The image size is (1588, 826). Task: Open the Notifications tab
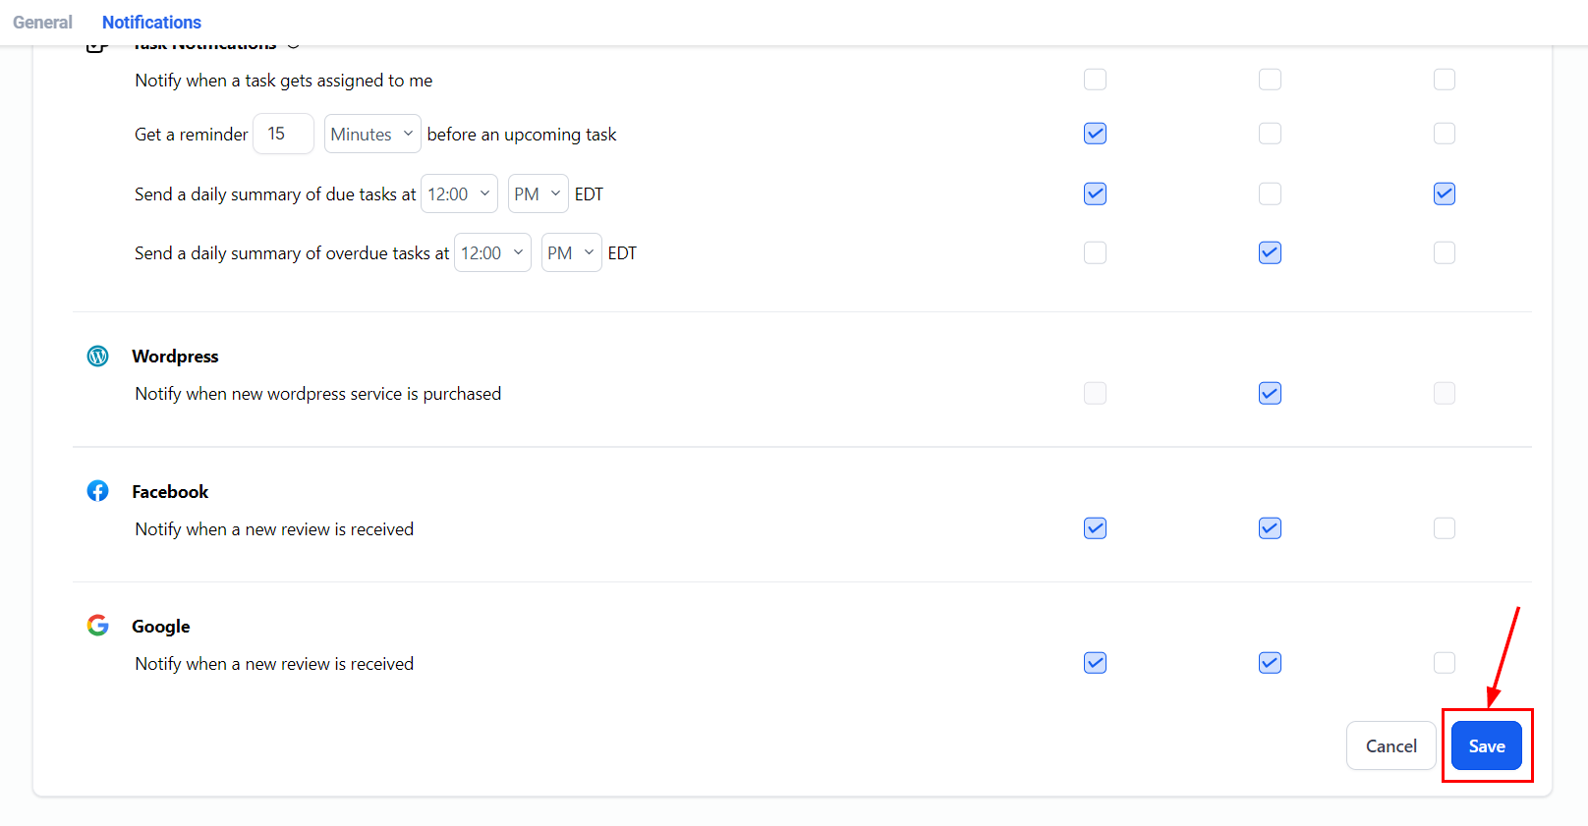point(151,23)
